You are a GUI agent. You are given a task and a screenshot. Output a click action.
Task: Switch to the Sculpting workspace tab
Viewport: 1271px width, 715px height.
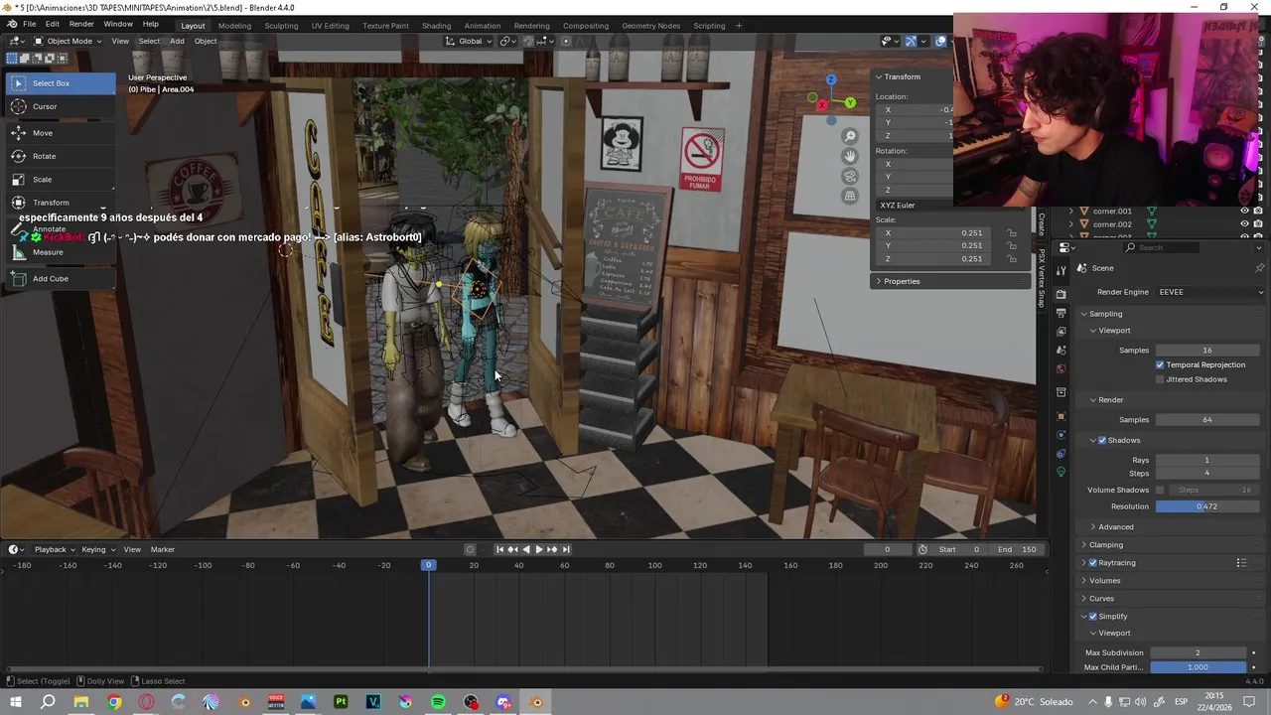[x=281, y=26]
